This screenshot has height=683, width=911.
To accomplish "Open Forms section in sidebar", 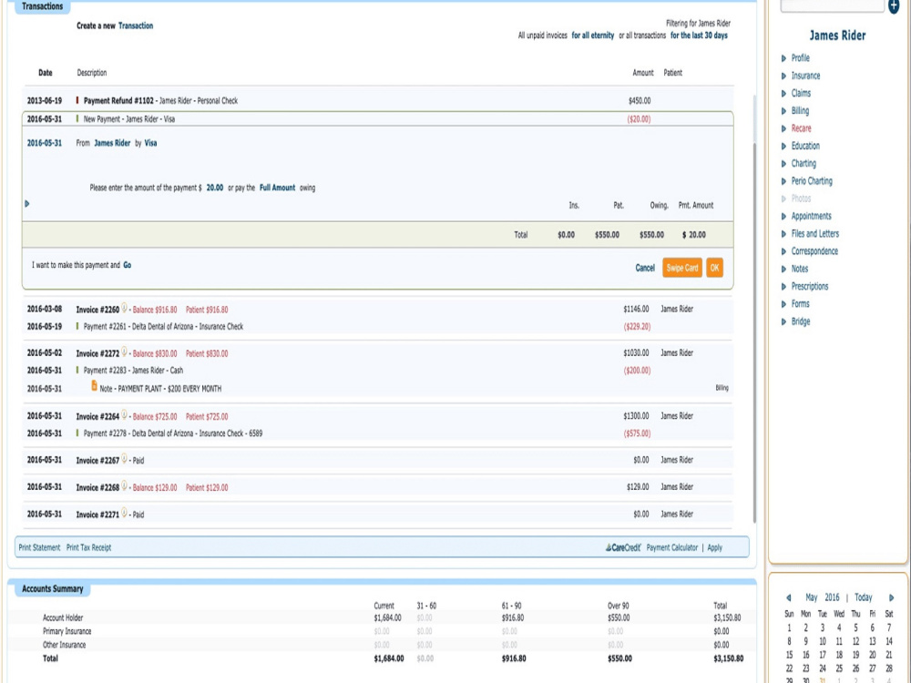I will coord(800,304).
